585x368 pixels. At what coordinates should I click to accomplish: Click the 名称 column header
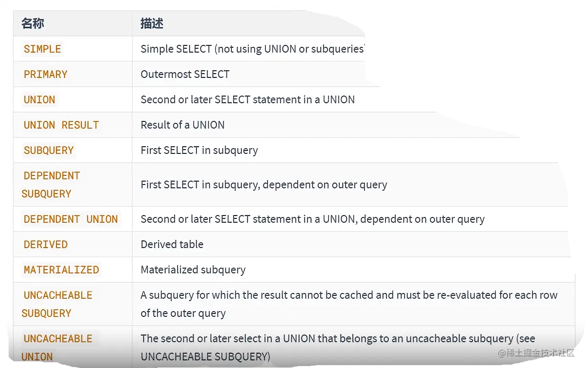tap(33, 23)
